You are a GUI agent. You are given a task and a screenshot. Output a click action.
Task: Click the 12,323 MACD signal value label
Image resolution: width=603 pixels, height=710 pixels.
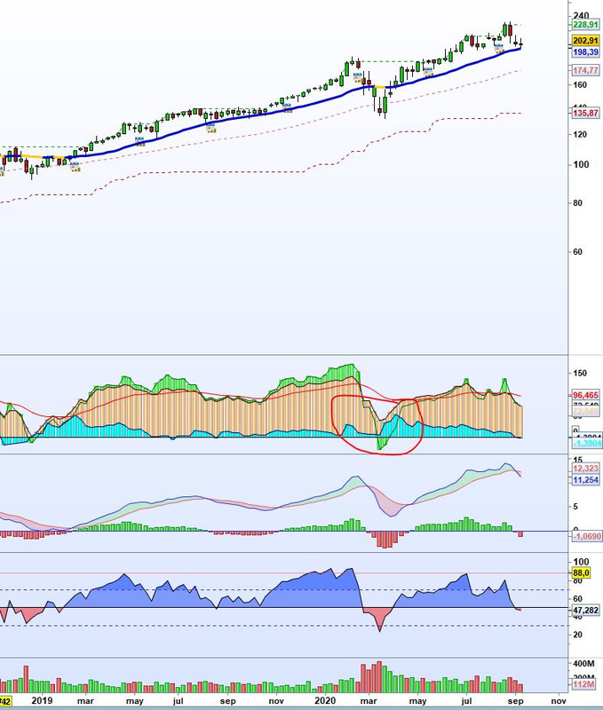tap(585, 469)
